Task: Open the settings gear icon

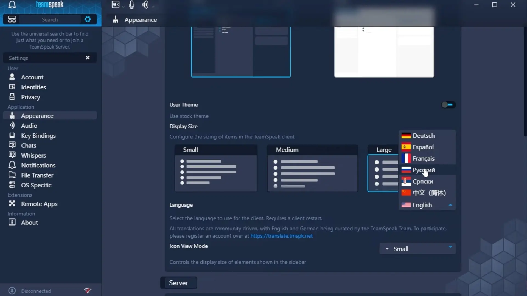Action: [x=88, y=19]
